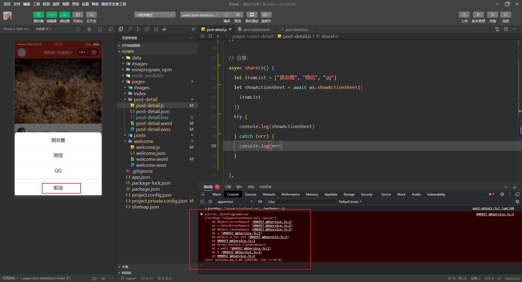Collapse the sidebar panel icon
Screen dimensions: 522x282
(194, 29)
